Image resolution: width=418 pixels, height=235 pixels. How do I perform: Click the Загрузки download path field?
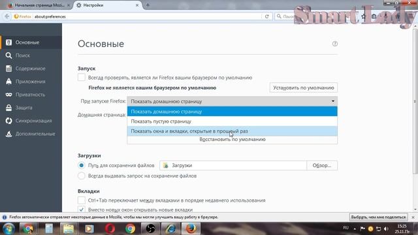tap(233, 165)
